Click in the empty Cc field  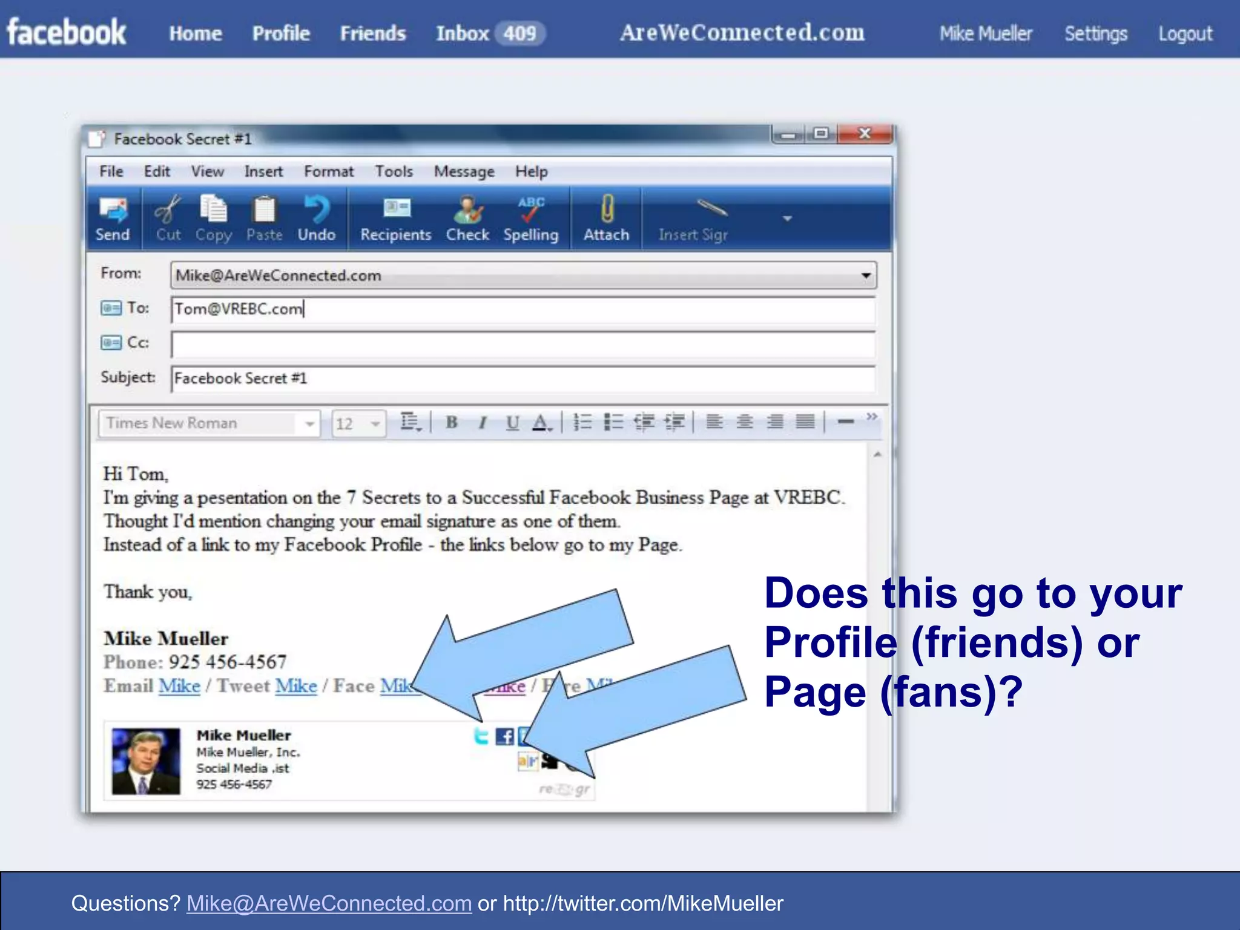pyautogui.click(x=523, y=344)
